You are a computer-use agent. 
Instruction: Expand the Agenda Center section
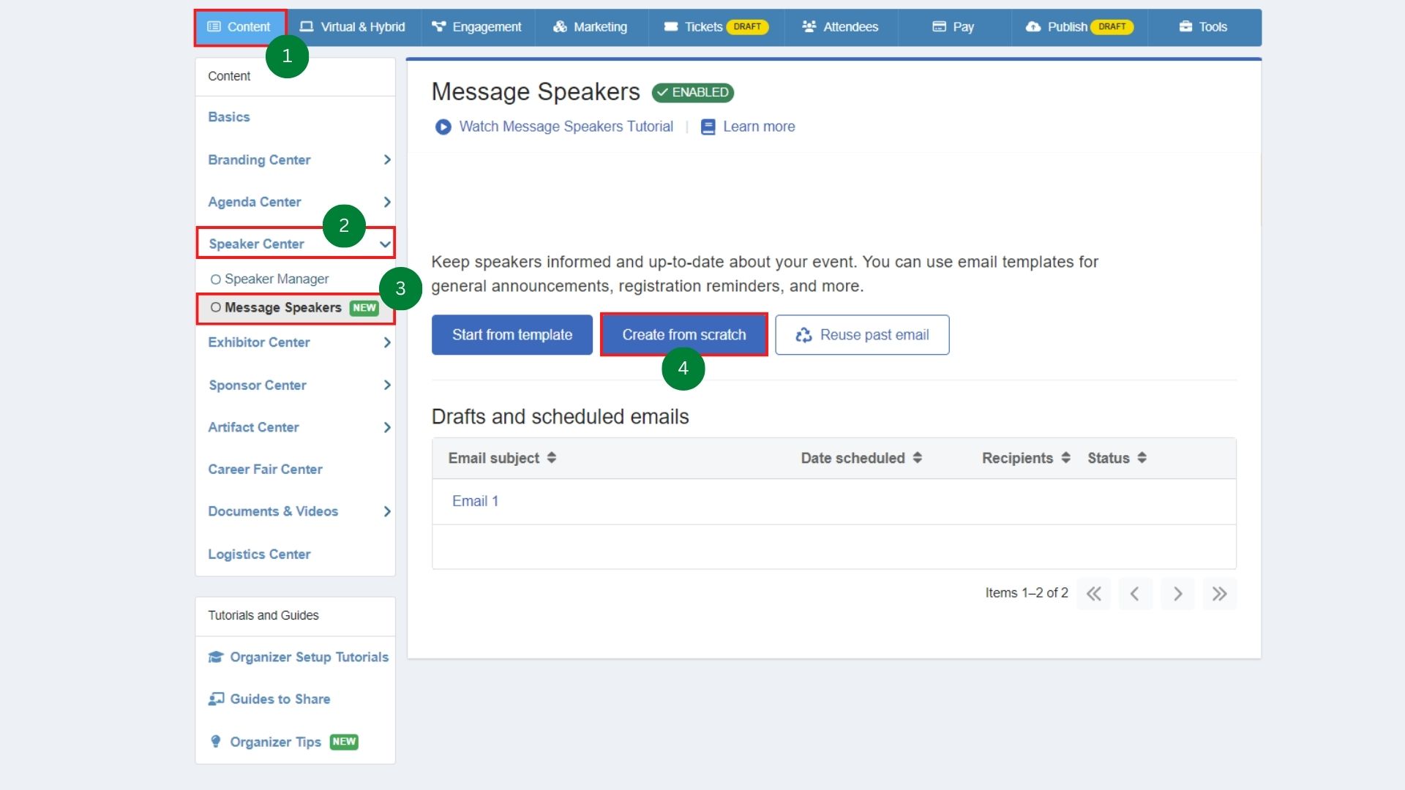(x=387, y=202)
